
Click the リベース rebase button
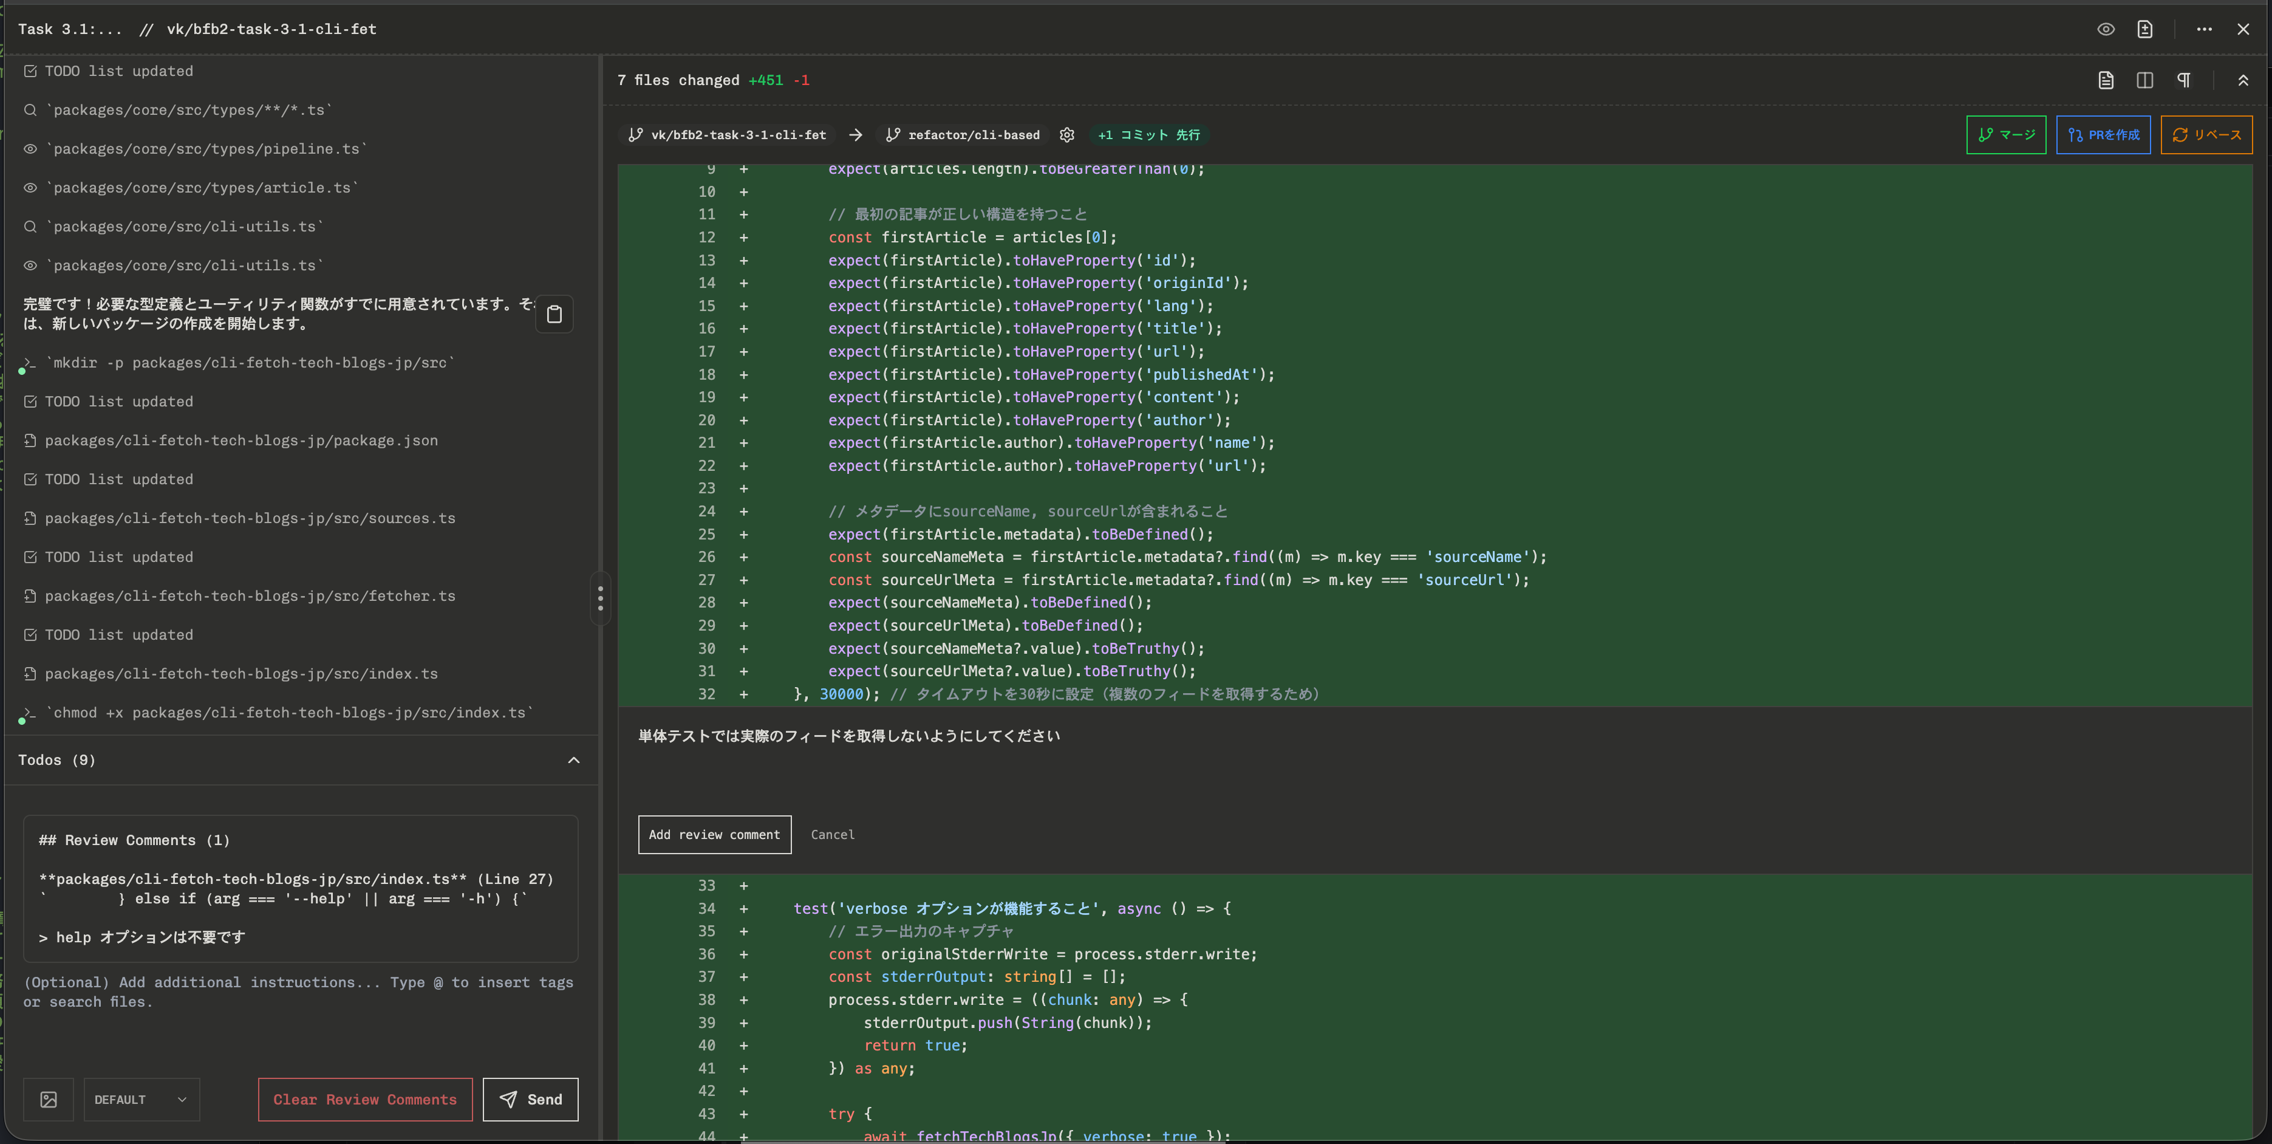click(2206, 135)
